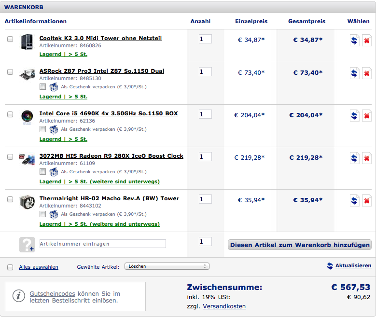Select ASRock Z87 Pro3 row checkbox
The width and height of the screenshot is (376, 318).
pos(10,72)
